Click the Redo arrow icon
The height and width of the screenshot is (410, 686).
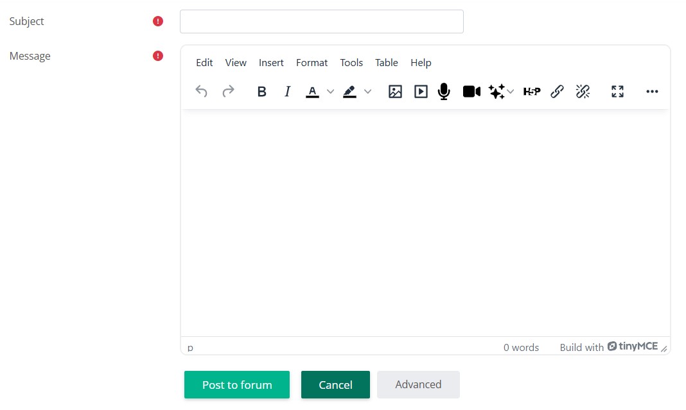tap(228, 92)
